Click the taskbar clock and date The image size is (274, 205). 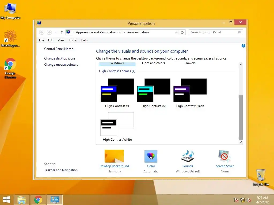tap(262, 200)
